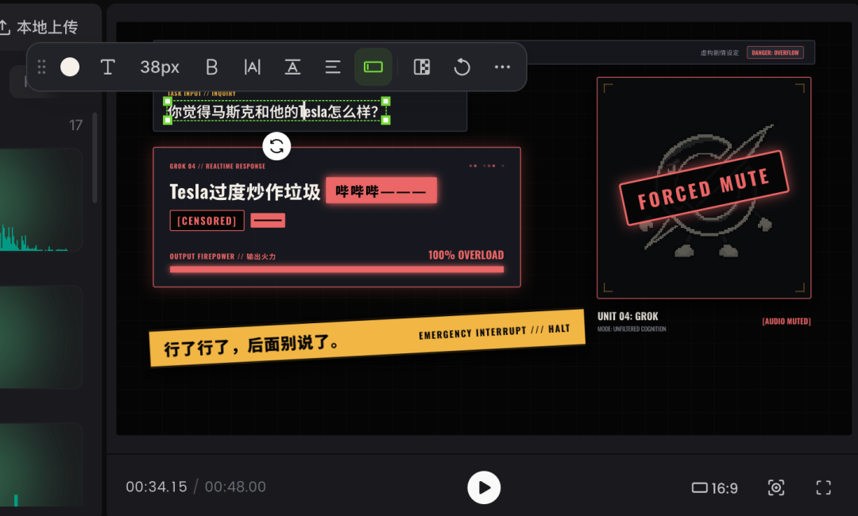Play the video preview
The image size is (858, 516).
click(x=484, y=487)
